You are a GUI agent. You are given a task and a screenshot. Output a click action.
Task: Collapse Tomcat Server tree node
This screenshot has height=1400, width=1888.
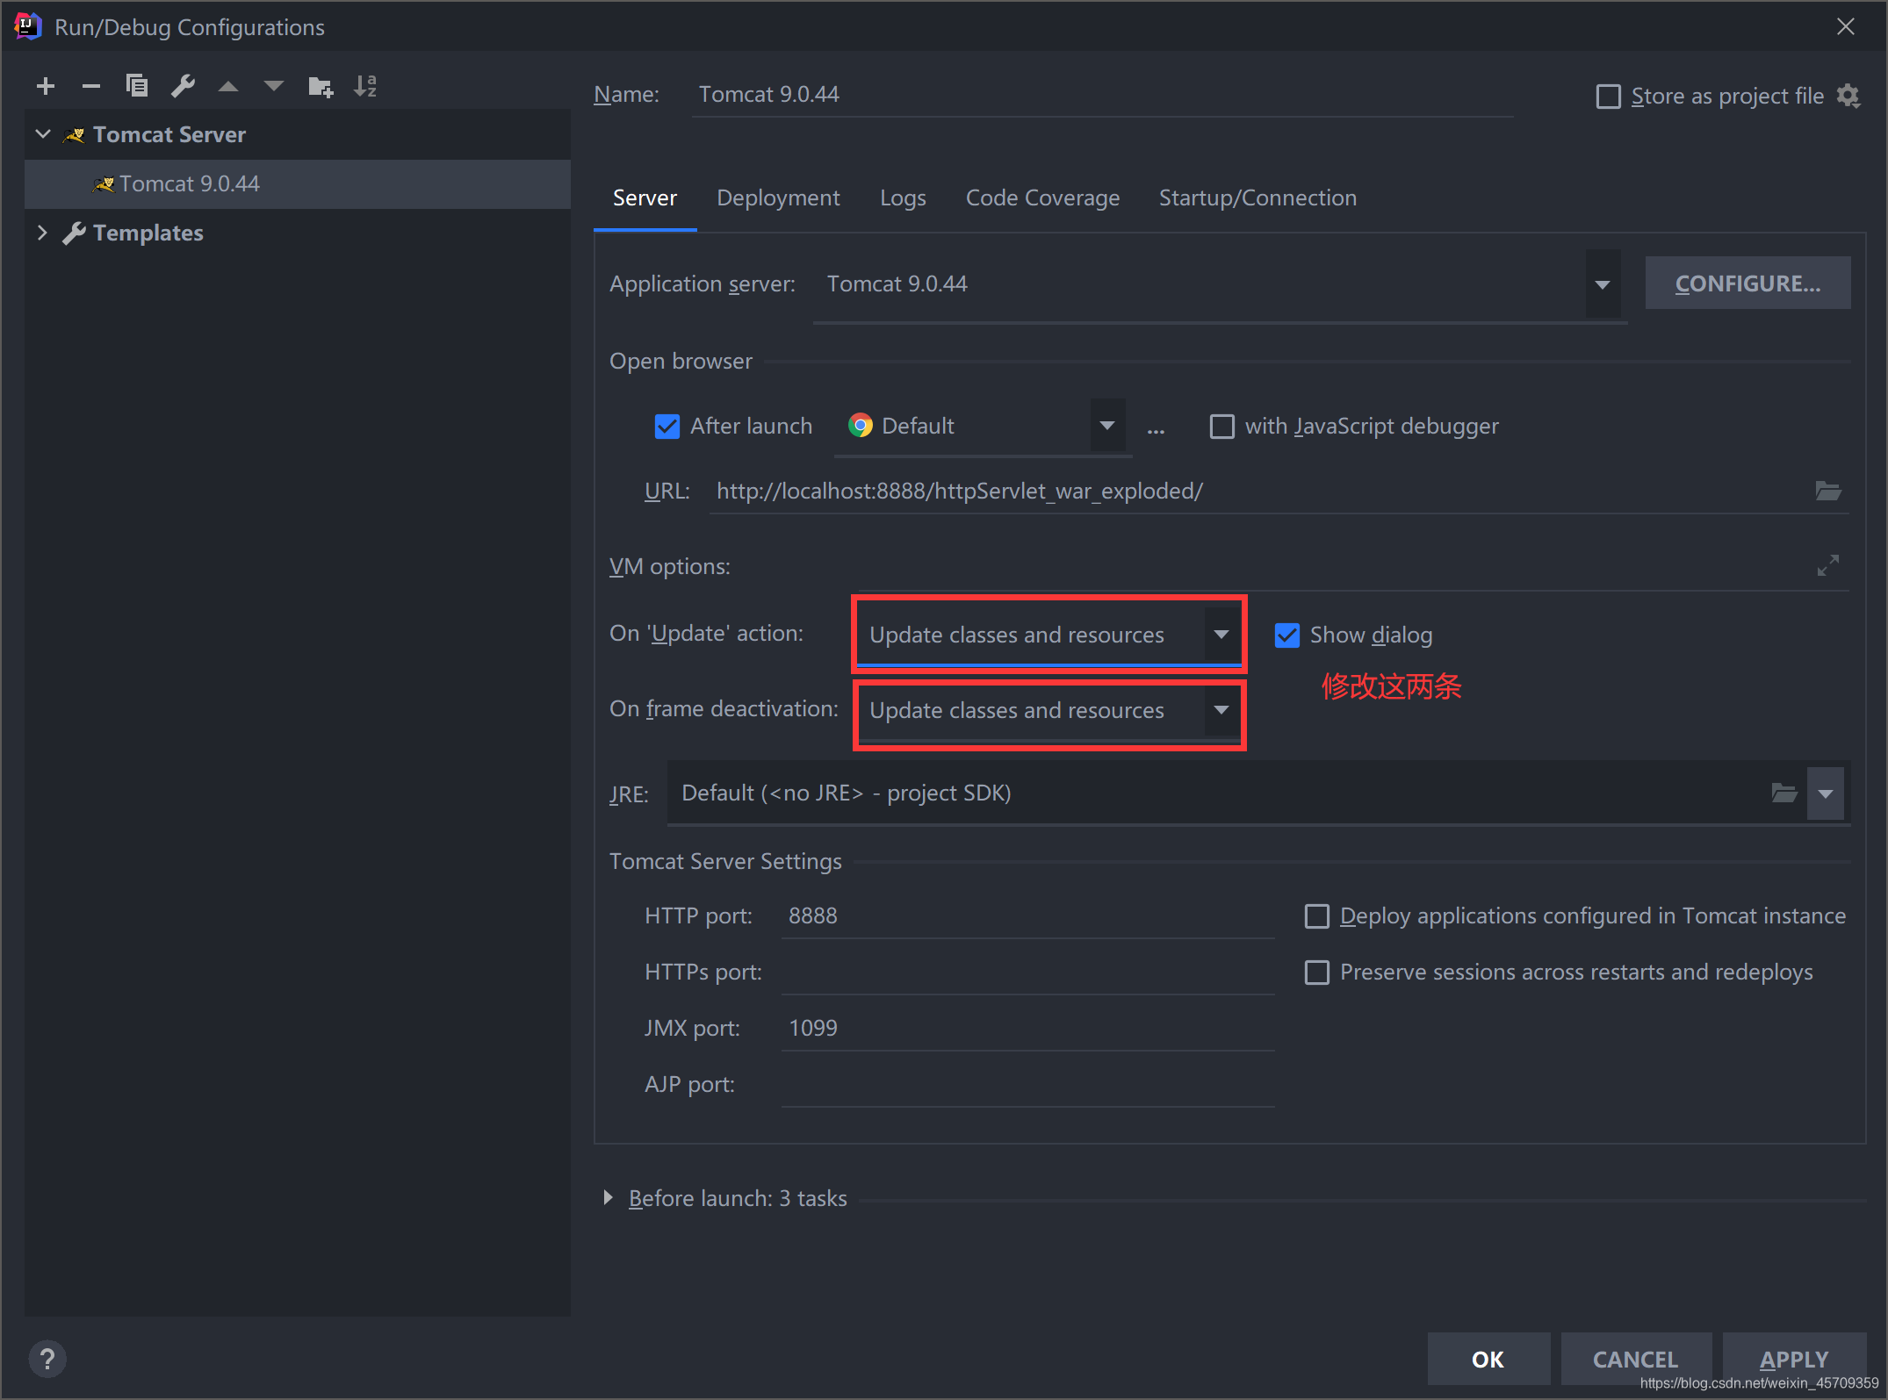point(42,134)
